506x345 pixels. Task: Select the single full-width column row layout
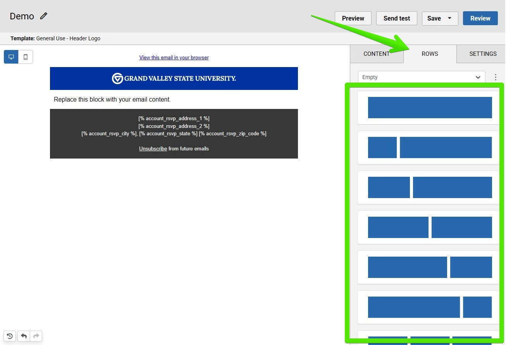pyautogui.click(x=429, y=107)
